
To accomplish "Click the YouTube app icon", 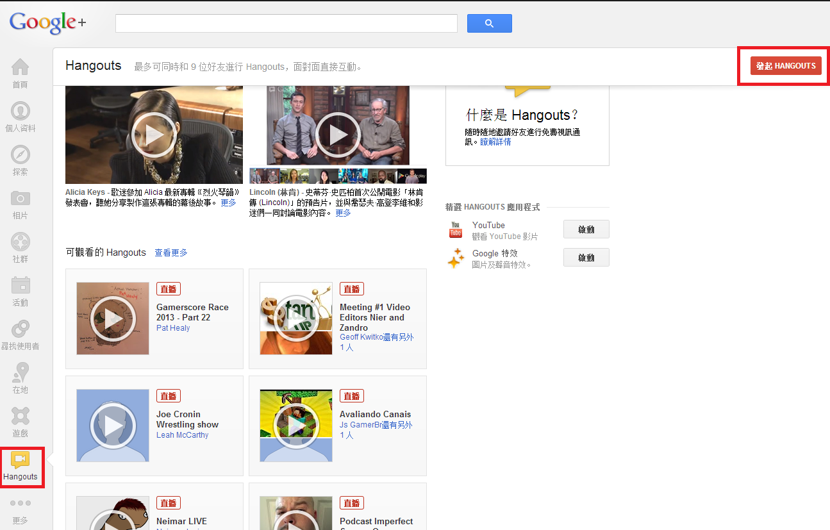I will (456, 229).
